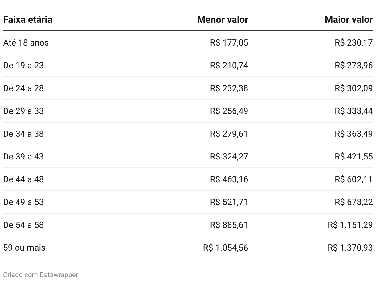376x282 pixels.
Task: Select the "De 39 a 43" row label
Action: pos(23,156)
